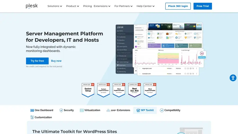
Task: Open the accessibility widget icon
Action: [233, 78]
